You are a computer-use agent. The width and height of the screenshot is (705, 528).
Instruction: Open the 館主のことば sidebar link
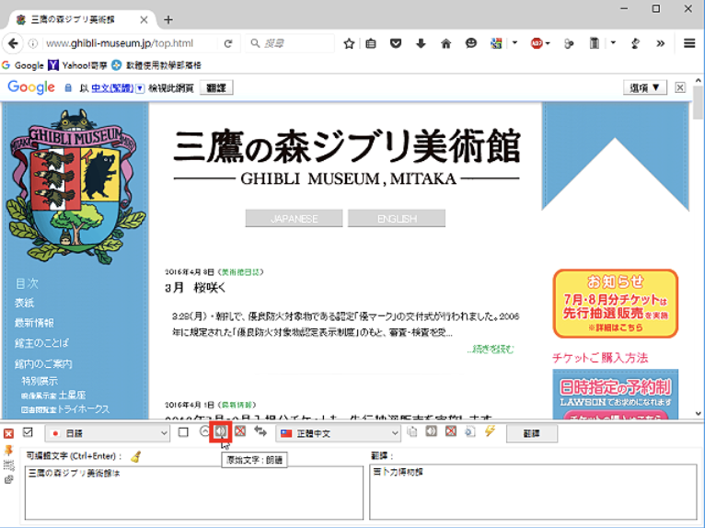pyautogui.click(x=41, y=343)
